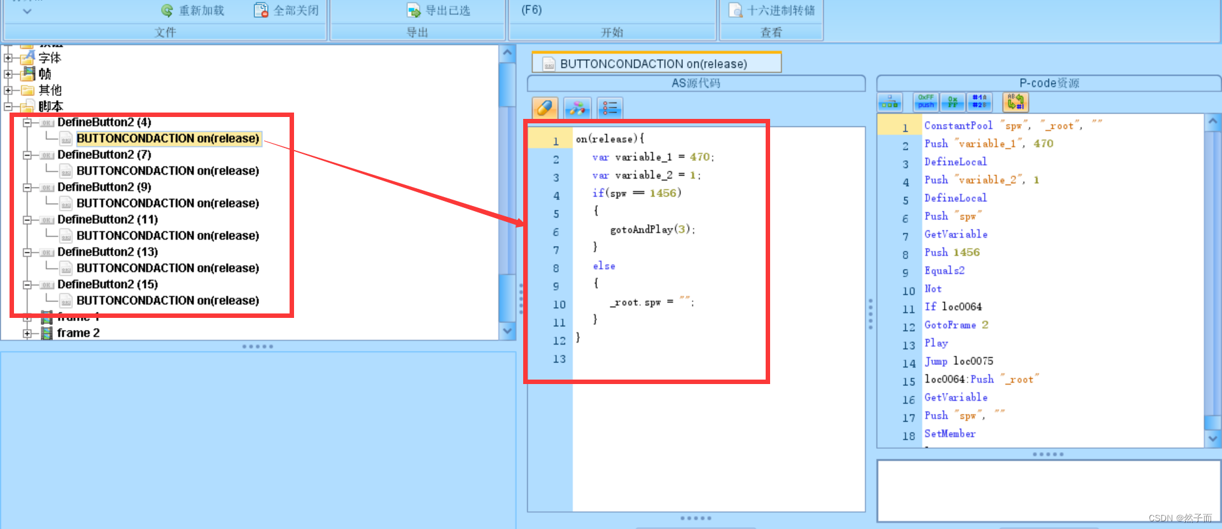This screenshot has width=1222, height=529.
Task: Collapse the 脚本 scripts folder
Action: pos(8,107)
